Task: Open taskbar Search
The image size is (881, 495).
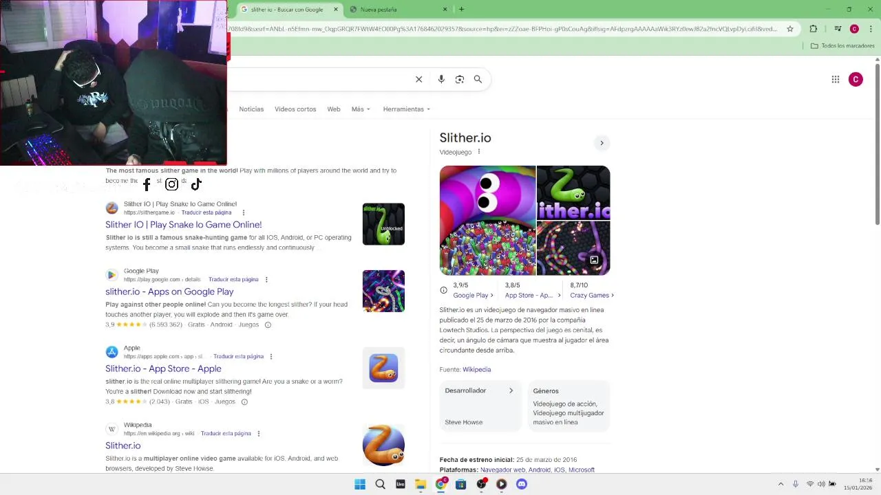Action: coord(380,484)
